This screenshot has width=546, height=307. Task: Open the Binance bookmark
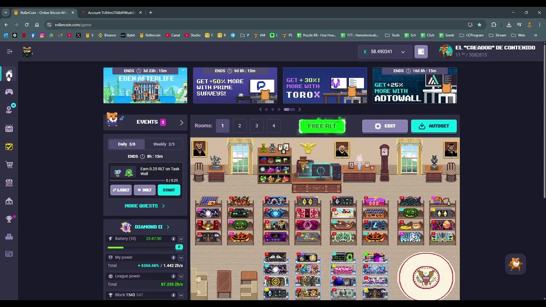click(x=107, y=35)
